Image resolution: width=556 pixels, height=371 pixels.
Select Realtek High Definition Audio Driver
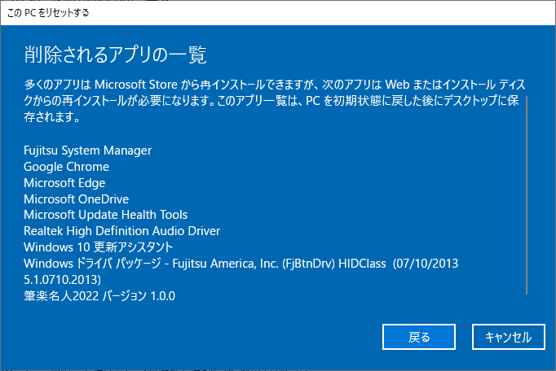click(122, 231)
